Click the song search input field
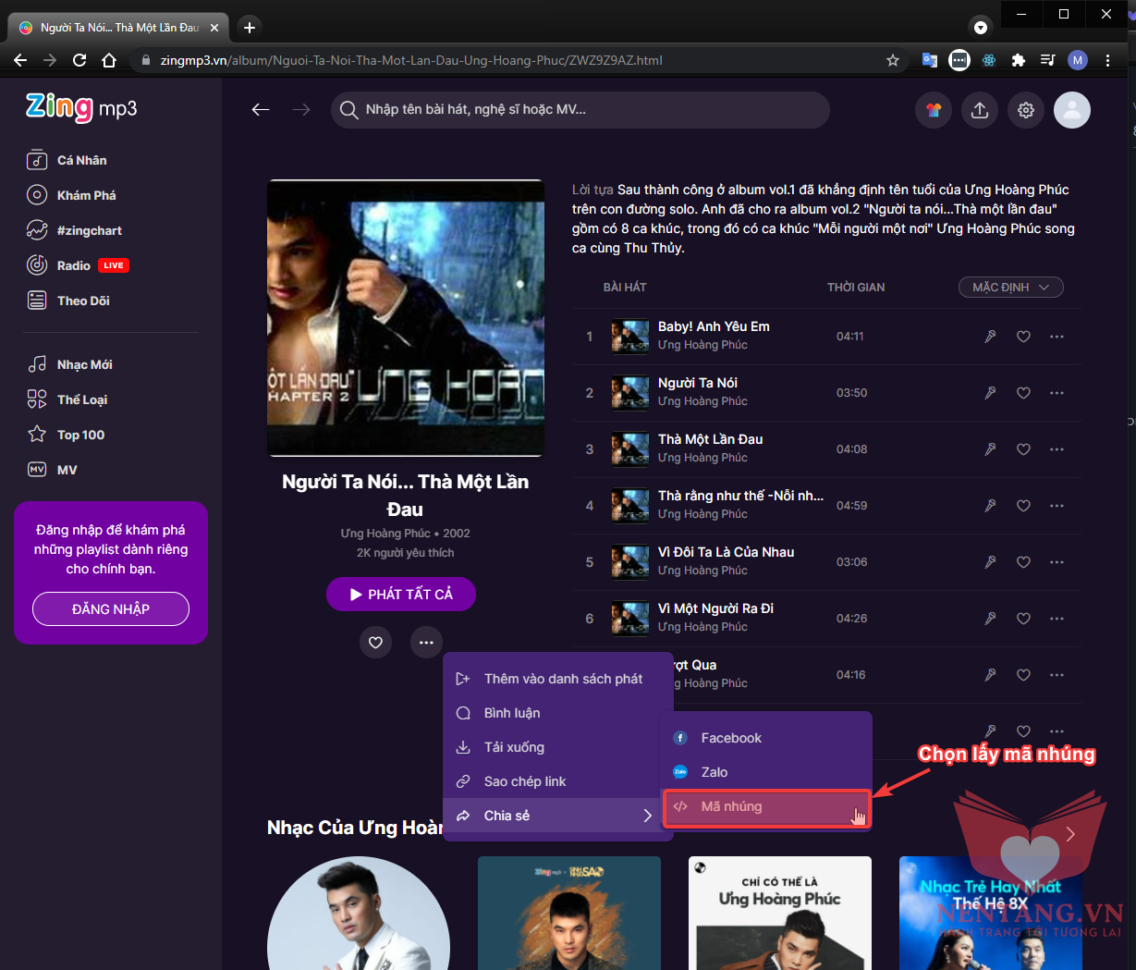This screenshot has width=1136, height=970. click(x=580, y=110)
